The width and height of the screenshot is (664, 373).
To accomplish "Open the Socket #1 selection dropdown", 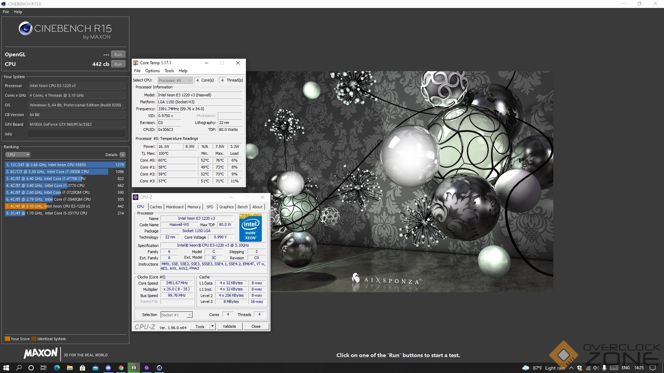I will [176, 315].
